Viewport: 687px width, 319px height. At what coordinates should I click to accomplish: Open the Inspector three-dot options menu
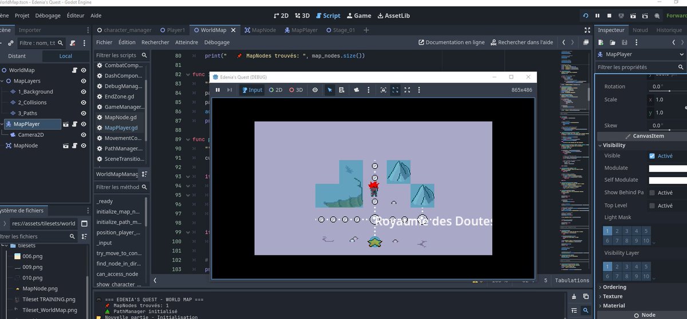[x=635, y=42]
